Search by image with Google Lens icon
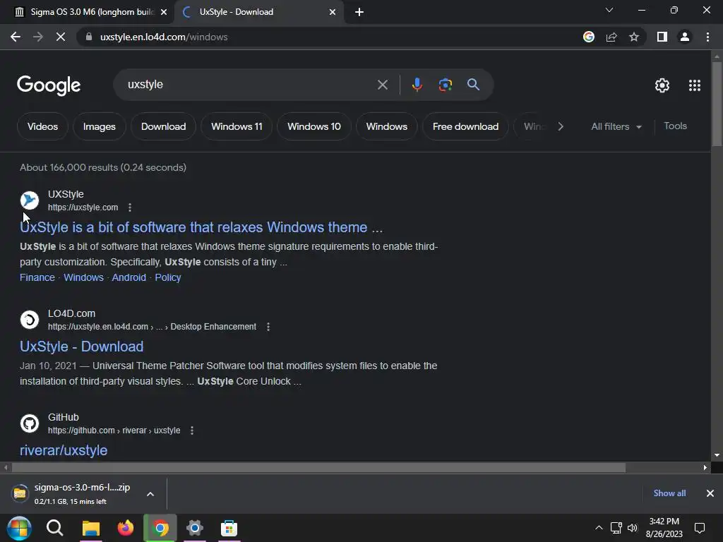Screen dimensions: 723x542 (x=445, y=85)
